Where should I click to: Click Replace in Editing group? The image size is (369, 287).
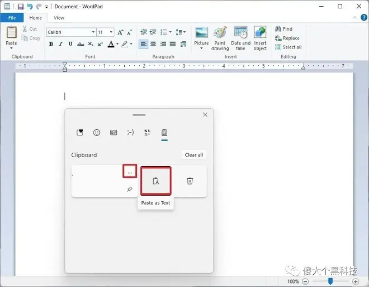287,38
